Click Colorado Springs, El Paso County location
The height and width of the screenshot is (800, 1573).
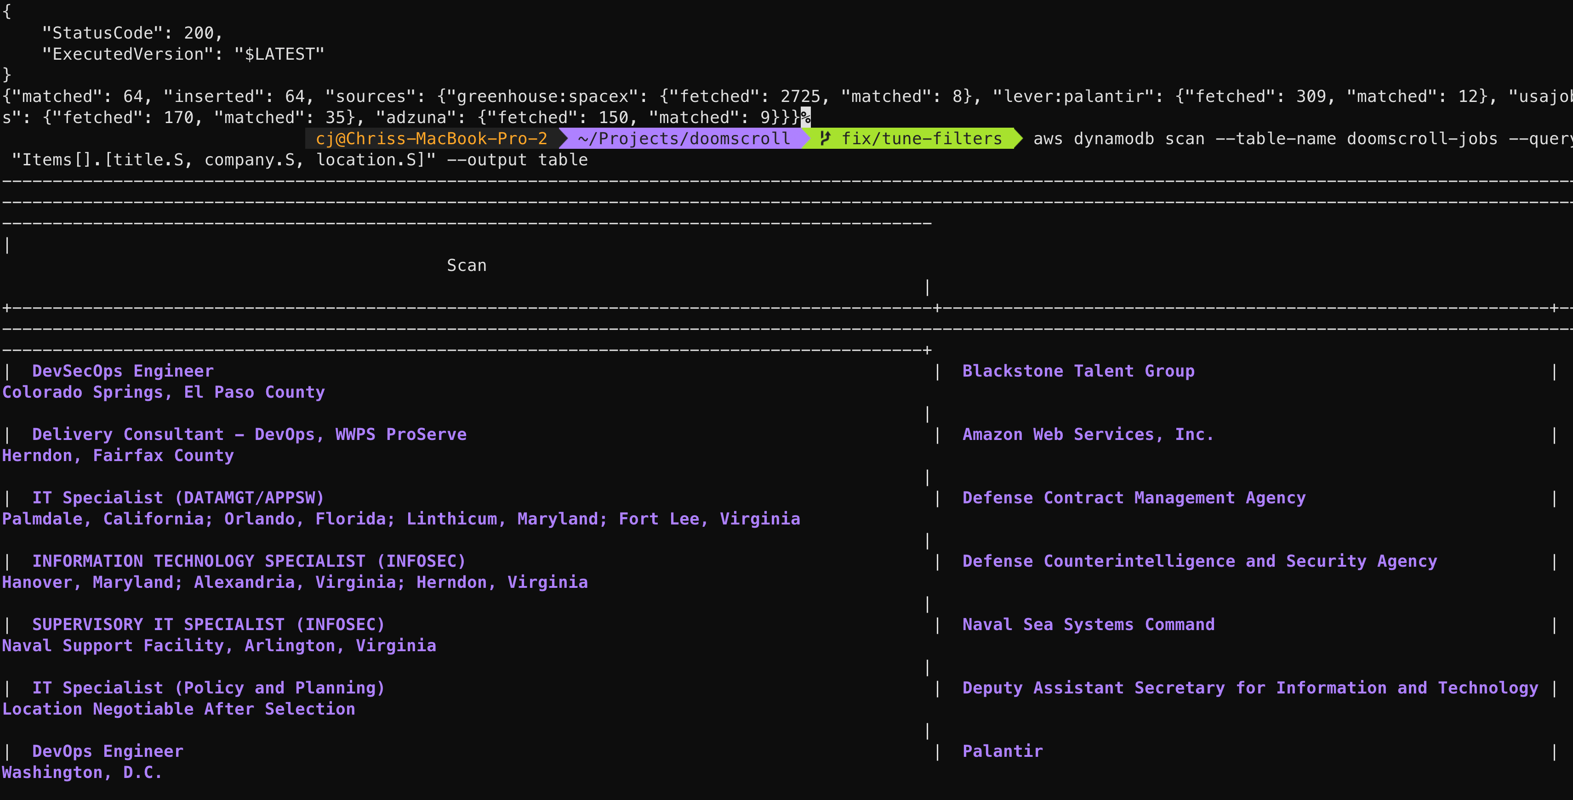point(164,392)
